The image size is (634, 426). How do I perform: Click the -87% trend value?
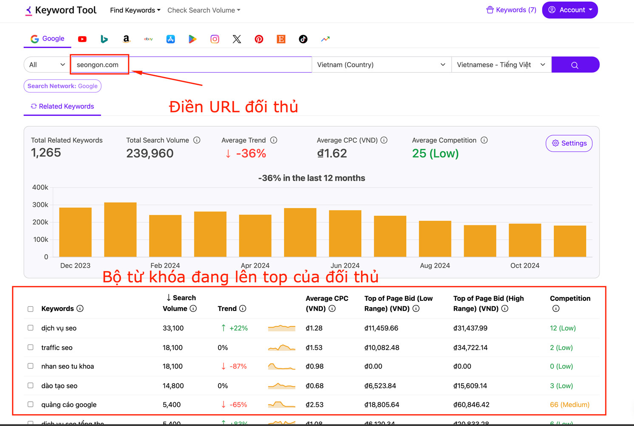coord(234,366)
